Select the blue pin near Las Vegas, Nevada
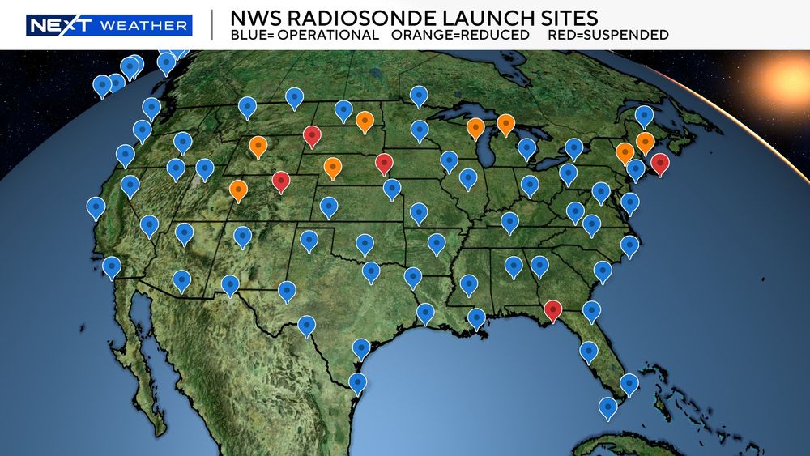The height and width of the screenshot is (456, 810). pos(149,226)
